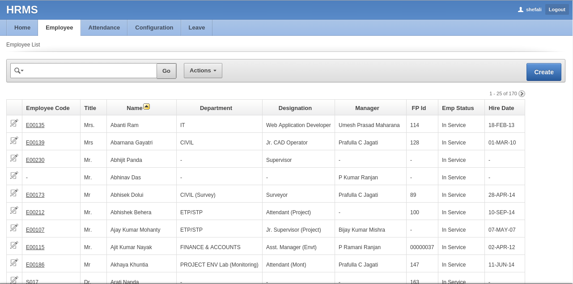Switch to the Attendance tab

click(104, 28)
